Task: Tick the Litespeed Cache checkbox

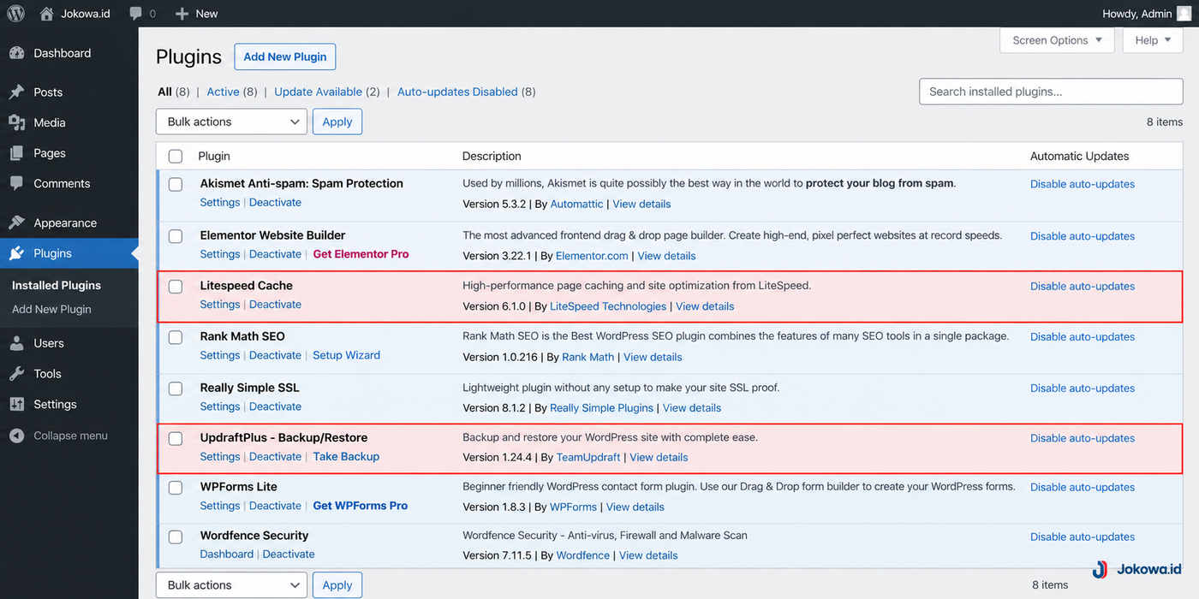Action: (176, 287)
